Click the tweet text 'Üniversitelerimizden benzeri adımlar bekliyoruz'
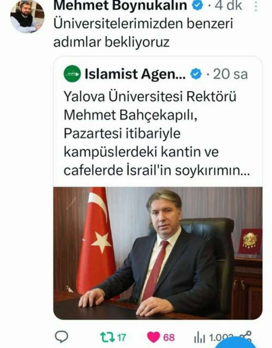The image size is (272, 348). [143, 33]
